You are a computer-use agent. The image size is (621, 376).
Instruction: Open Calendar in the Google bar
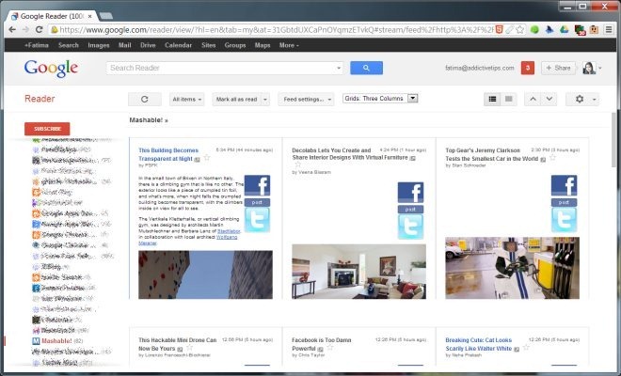tap(178, 45)
